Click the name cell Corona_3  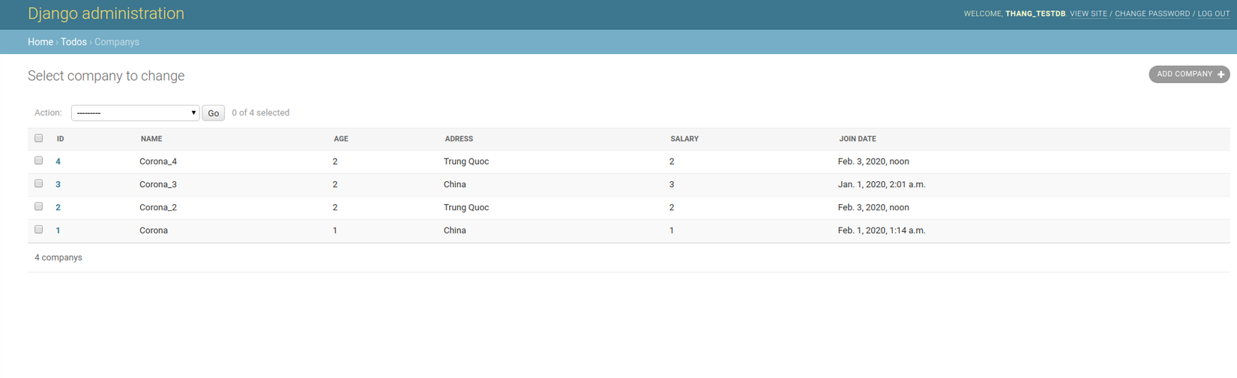pyautogui.click(x=158, y=184)
